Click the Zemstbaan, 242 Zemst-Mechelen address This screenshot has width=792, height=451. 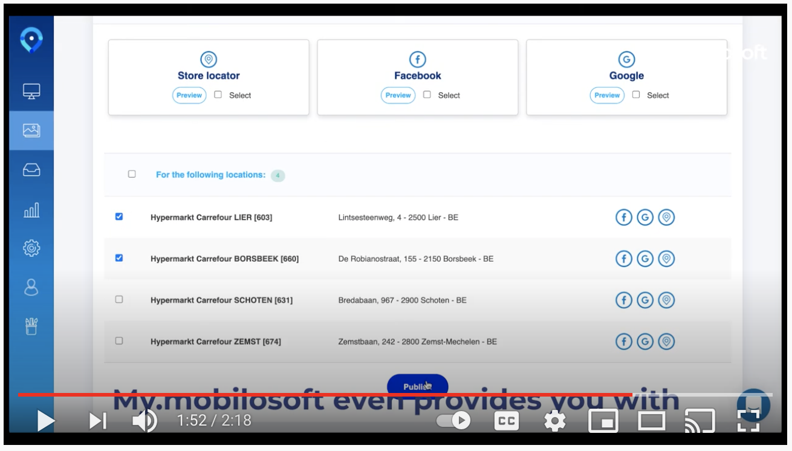418,342
